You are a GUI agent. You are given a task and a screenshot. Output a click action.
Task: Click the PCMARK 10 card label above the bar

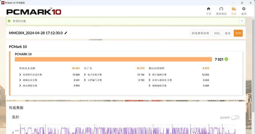[x=23, y=54]
